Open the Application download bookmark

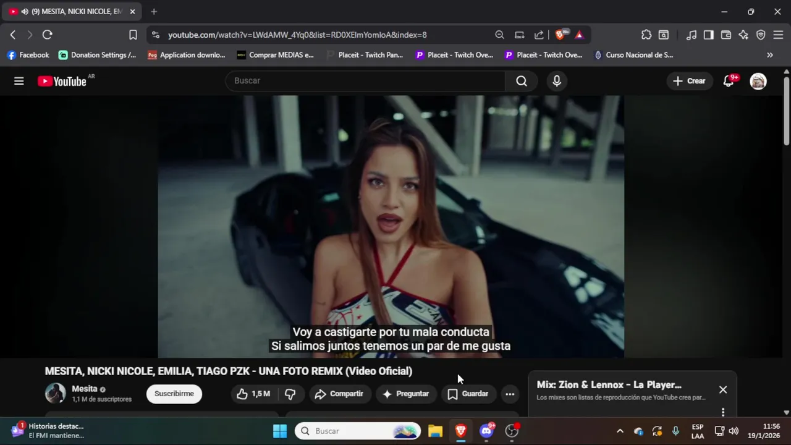(187, 55)
